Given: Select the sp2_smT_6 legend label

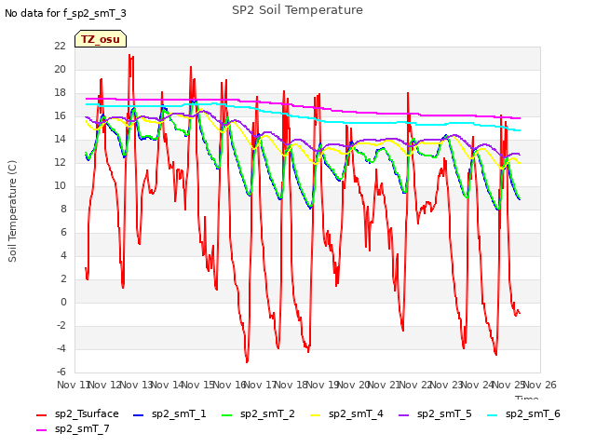Looking at the screenshot, I should tap(533, 413).
